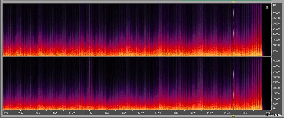This screenshot has width=284, height=118.
Task: Click the gray square icon atop the spectrogram
Action: point(267,7)
